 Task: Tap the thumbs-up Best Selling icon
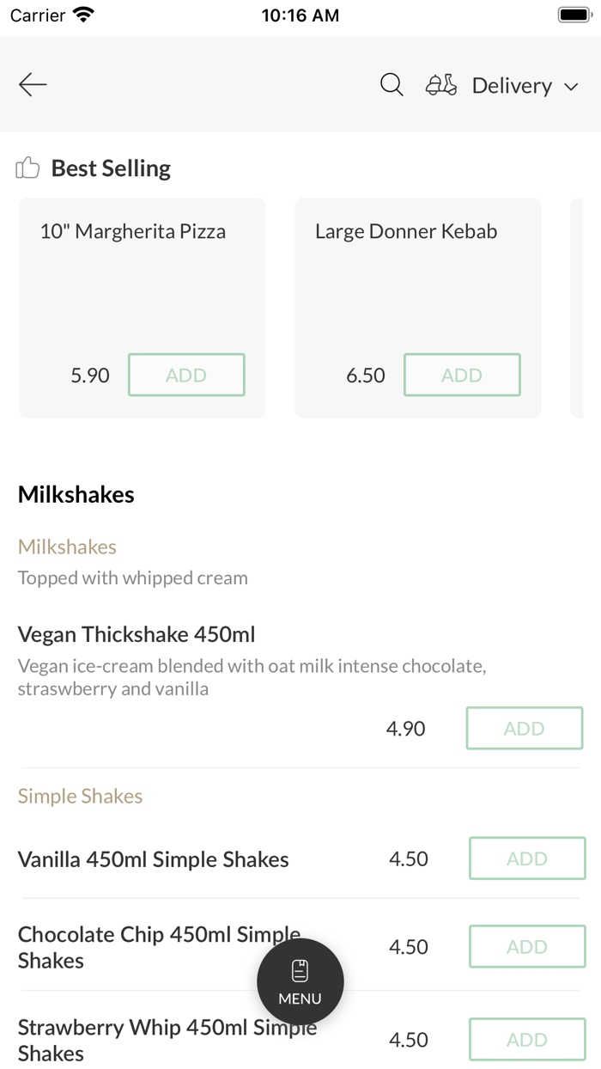pyautogui.click(x=27, y=168)
